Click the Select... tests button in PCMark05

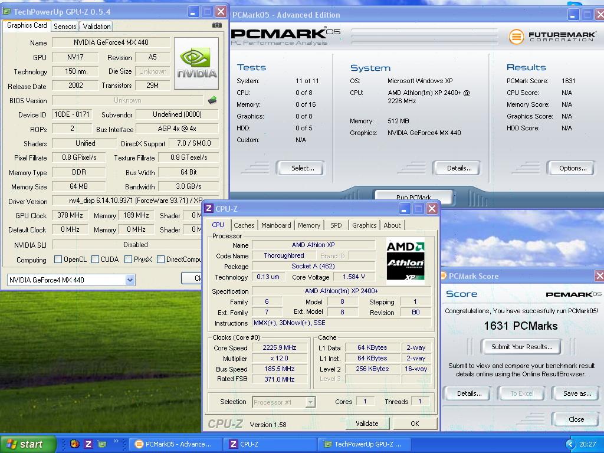point(300,168)
